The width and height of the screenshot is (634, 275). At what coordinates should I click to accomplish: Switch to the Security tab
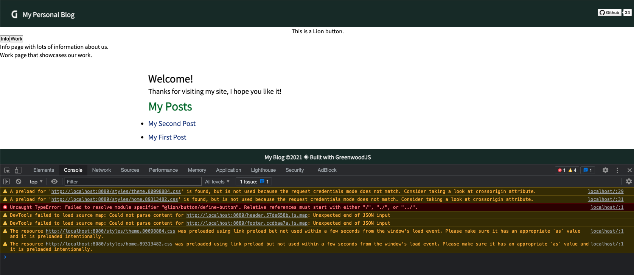pyautogui.click(x=295, y=170)
